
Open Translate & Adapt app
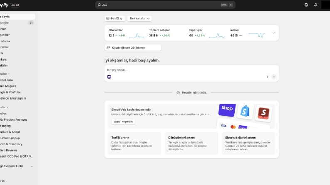[17, 132]
